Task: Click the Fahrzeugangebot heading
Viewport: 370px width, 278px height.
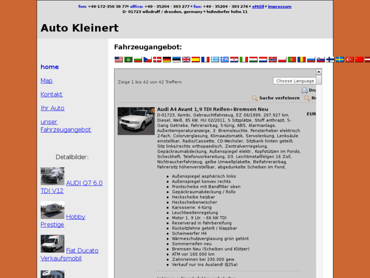Action: [x=148, y=47]
